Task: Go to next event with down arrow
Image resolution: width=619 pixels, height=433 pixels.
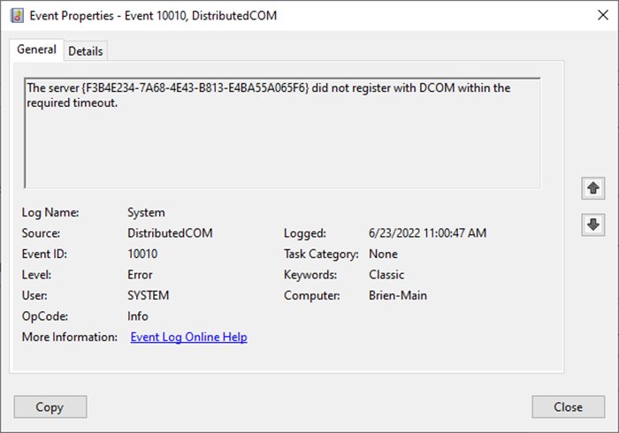Action: click(593, 225)
